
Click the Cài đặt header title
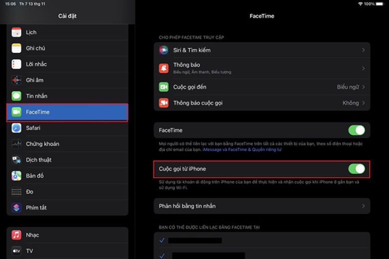tap(67, 16)
